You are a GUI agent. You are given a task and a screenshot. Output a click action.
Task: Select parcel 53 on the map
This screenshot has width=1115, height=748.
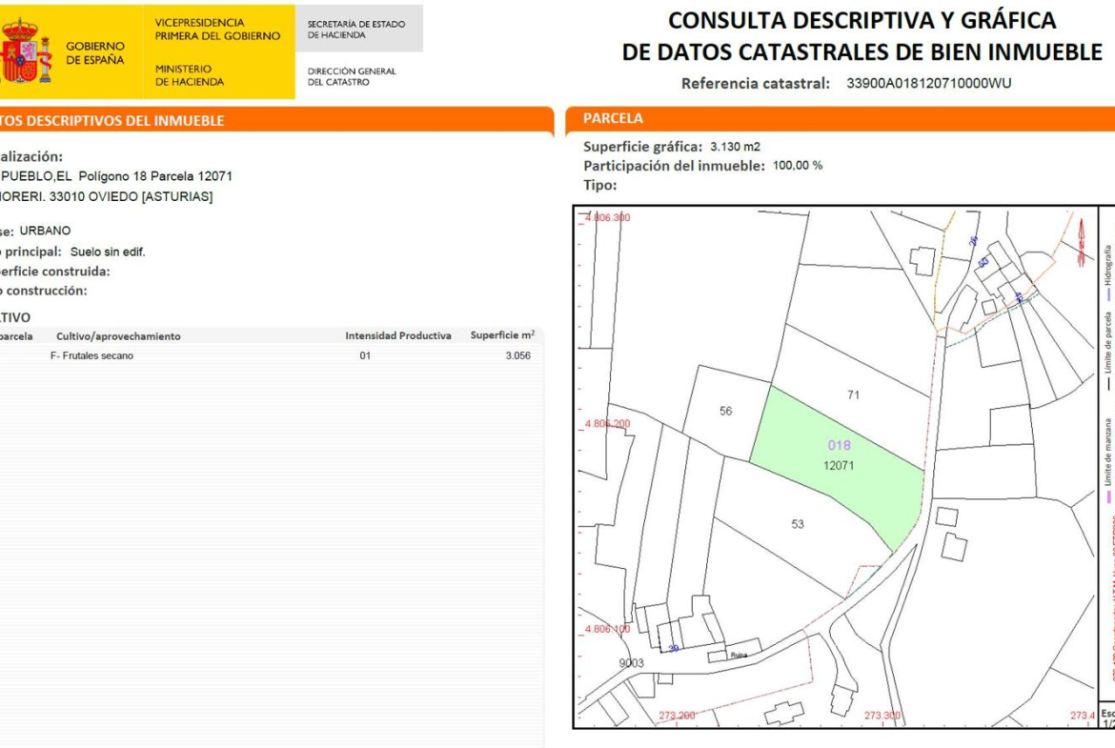[797, 523]
